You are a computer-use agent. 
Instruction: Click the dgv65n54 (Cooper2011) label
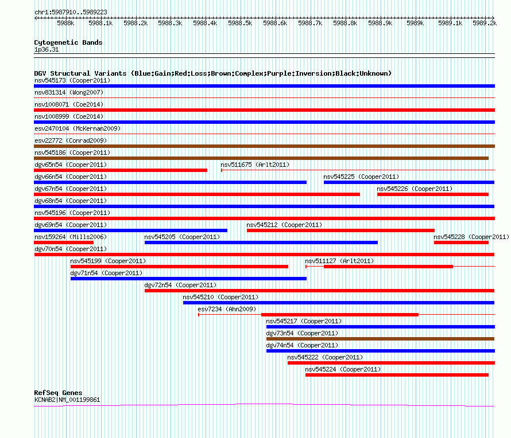(x=71, y=165)
